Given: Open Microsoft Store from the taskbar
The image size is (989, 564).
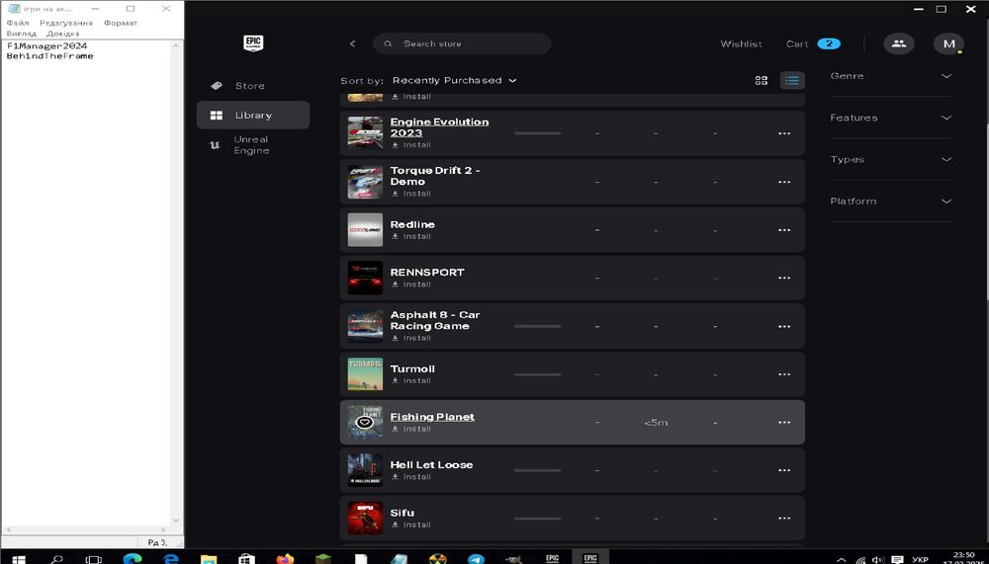Looking at the screenshot, I should tap(246, 559).
